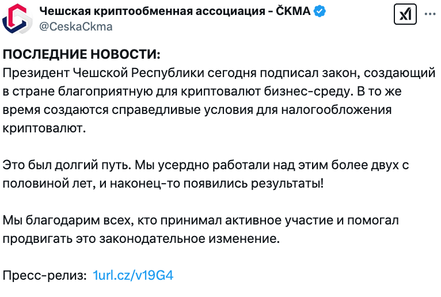Open the Grok explain-post icon

tap(405, 14)
